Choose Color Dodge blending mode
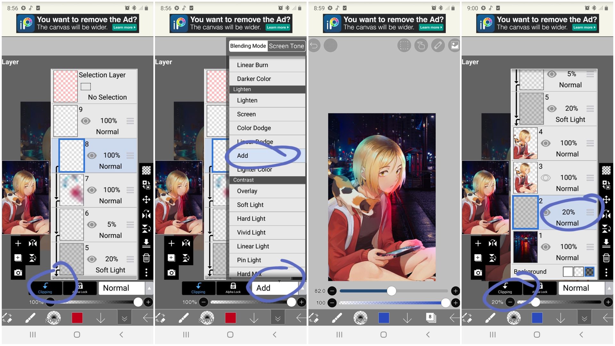Viewport: 615px width, 346px height. point(267,128)
